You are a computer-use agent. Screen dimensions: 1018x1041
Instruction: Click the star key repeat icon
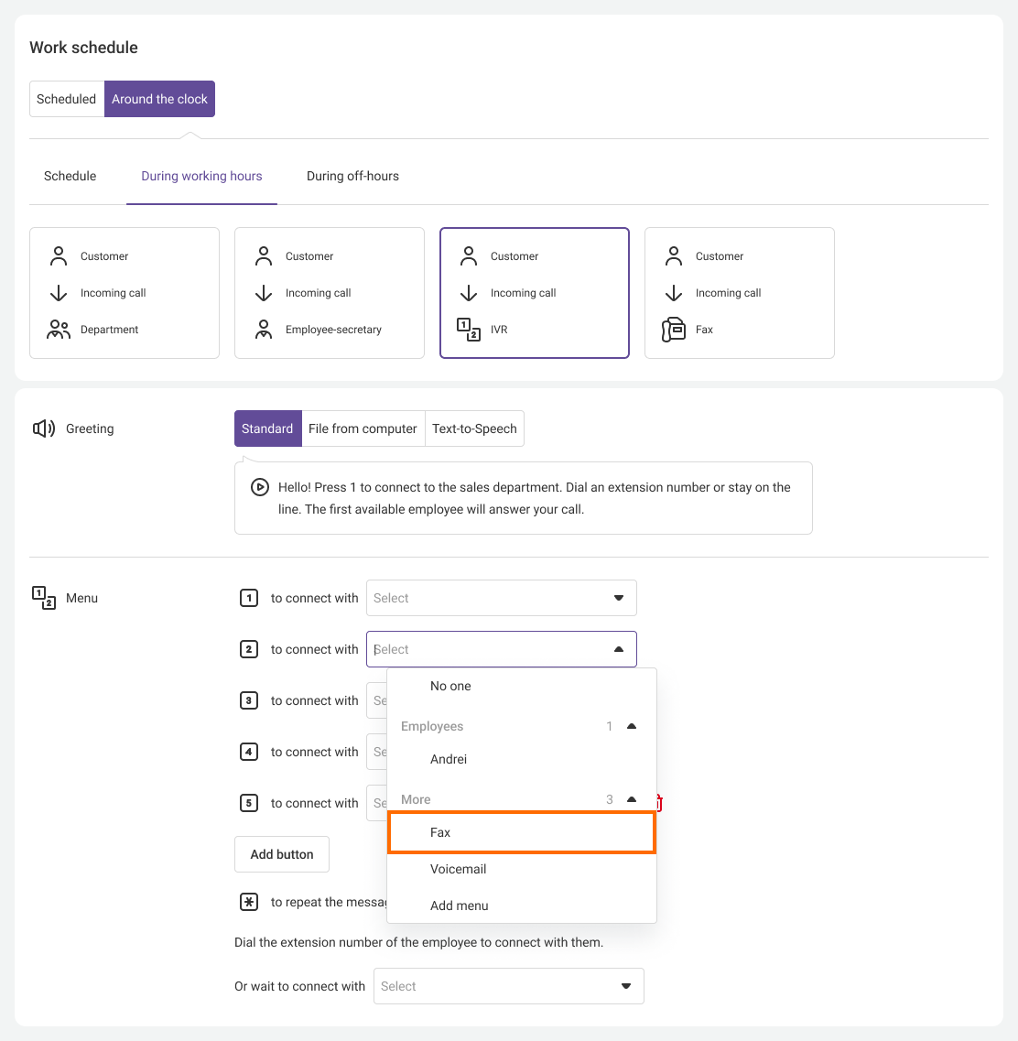pos(248,902)
